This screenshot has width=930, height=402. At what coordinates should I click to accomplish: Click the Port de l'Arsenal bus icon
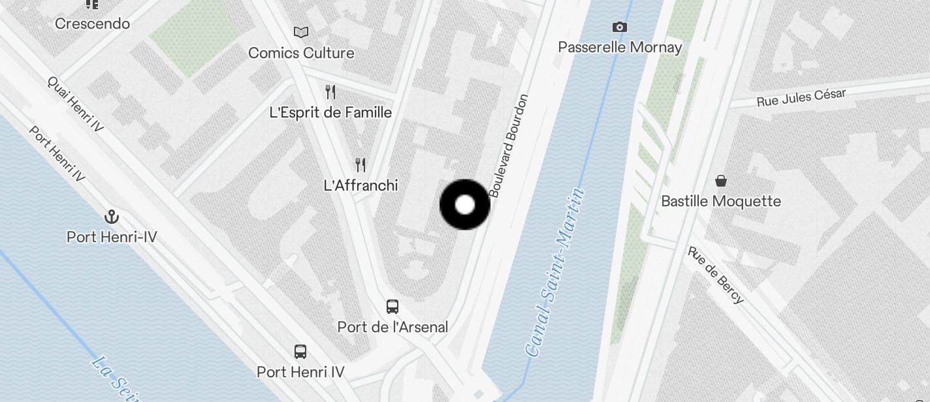393,306
